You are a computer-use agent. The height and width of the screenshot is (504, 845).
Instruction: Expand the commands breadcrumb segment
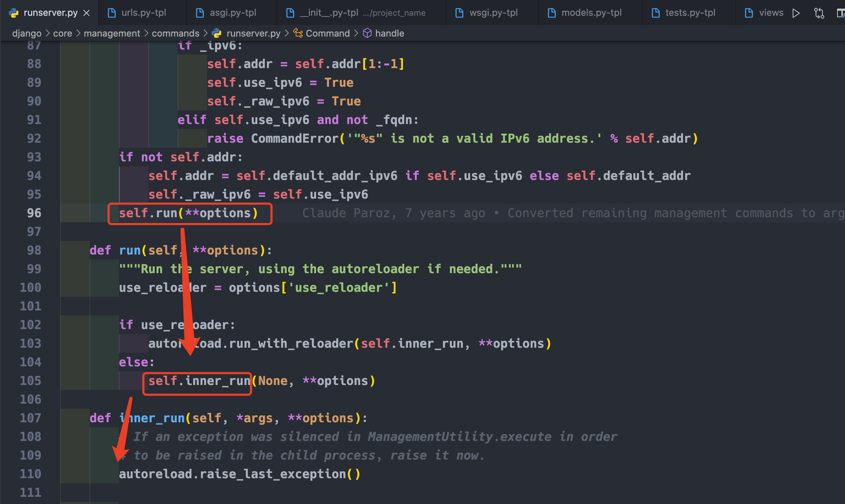(x=175, y=33)
